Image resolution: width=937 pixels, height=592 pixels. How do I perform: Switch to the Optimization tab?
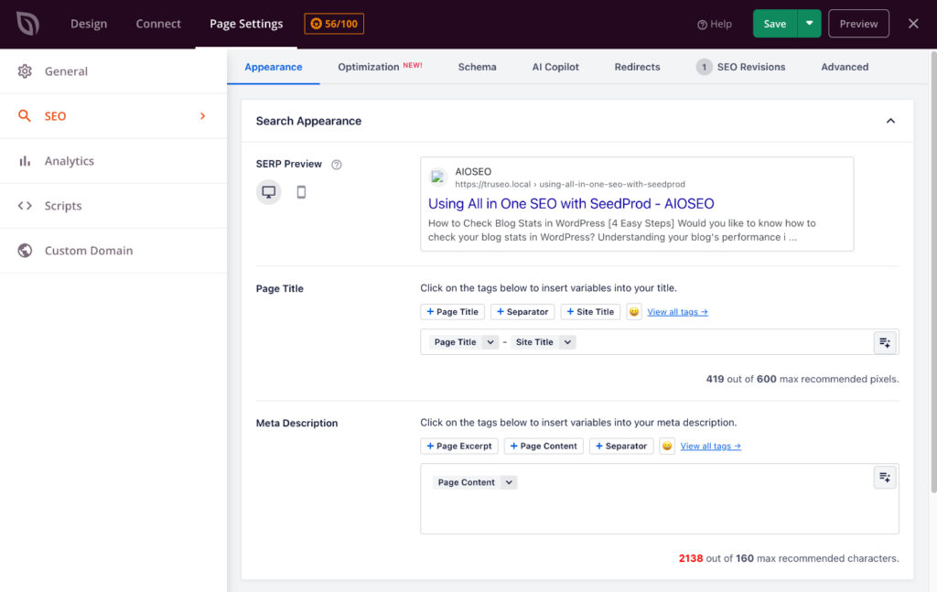point(380,67)
